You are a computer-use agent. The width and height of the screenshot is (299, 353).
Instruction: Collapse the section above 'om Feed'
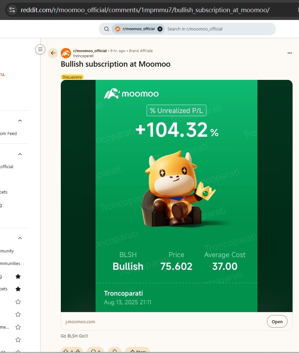pos(20,121)
